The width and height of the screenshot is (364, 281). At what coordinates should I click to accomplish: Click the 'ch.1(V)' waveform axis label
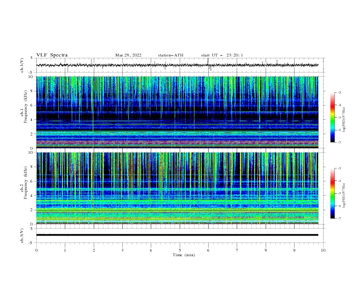coord(22,65)
